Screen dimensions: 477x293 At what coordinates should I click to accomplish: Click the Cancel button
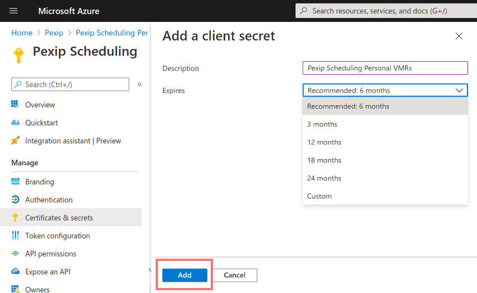(234, 275)
